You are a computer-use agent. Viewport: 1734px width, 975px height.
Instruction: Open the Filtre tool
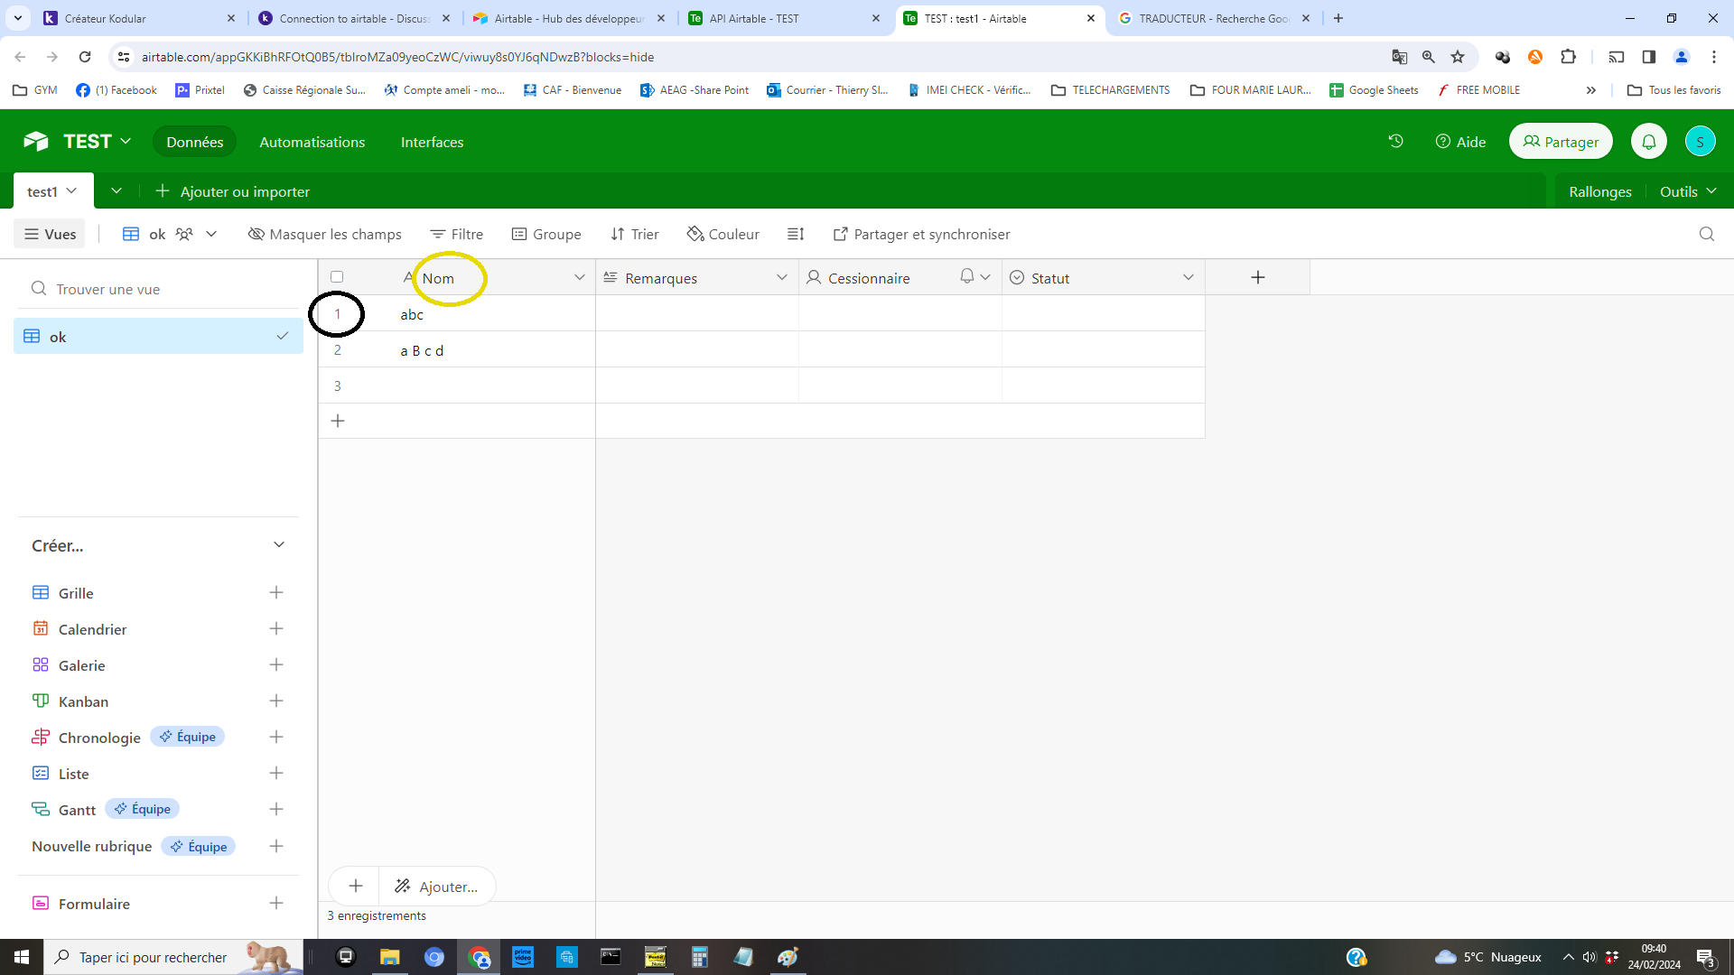coord(457,234)
